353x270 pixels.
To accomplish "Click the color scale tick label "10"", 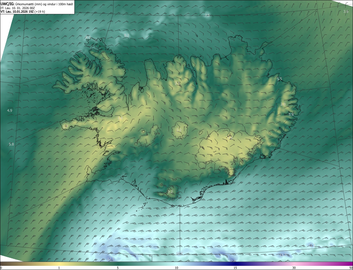I will (176, 268).
